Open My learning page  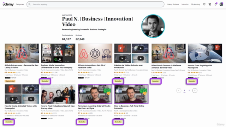point(195,4)
